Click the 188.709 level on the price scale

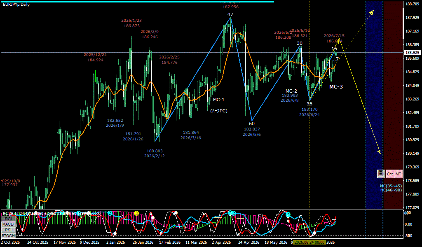coord(412,4)
